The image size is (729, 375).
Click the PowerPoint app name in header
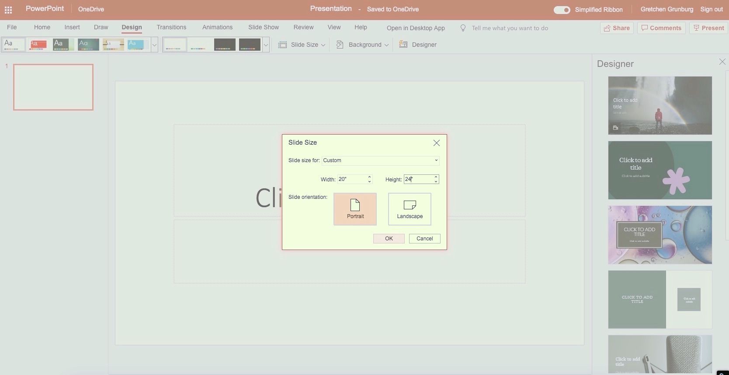(45, 9)
